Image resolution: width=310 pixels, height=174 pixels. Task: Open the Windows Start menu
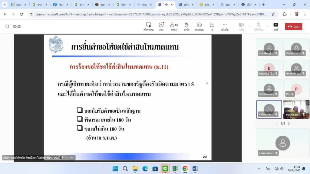point(115,169)
